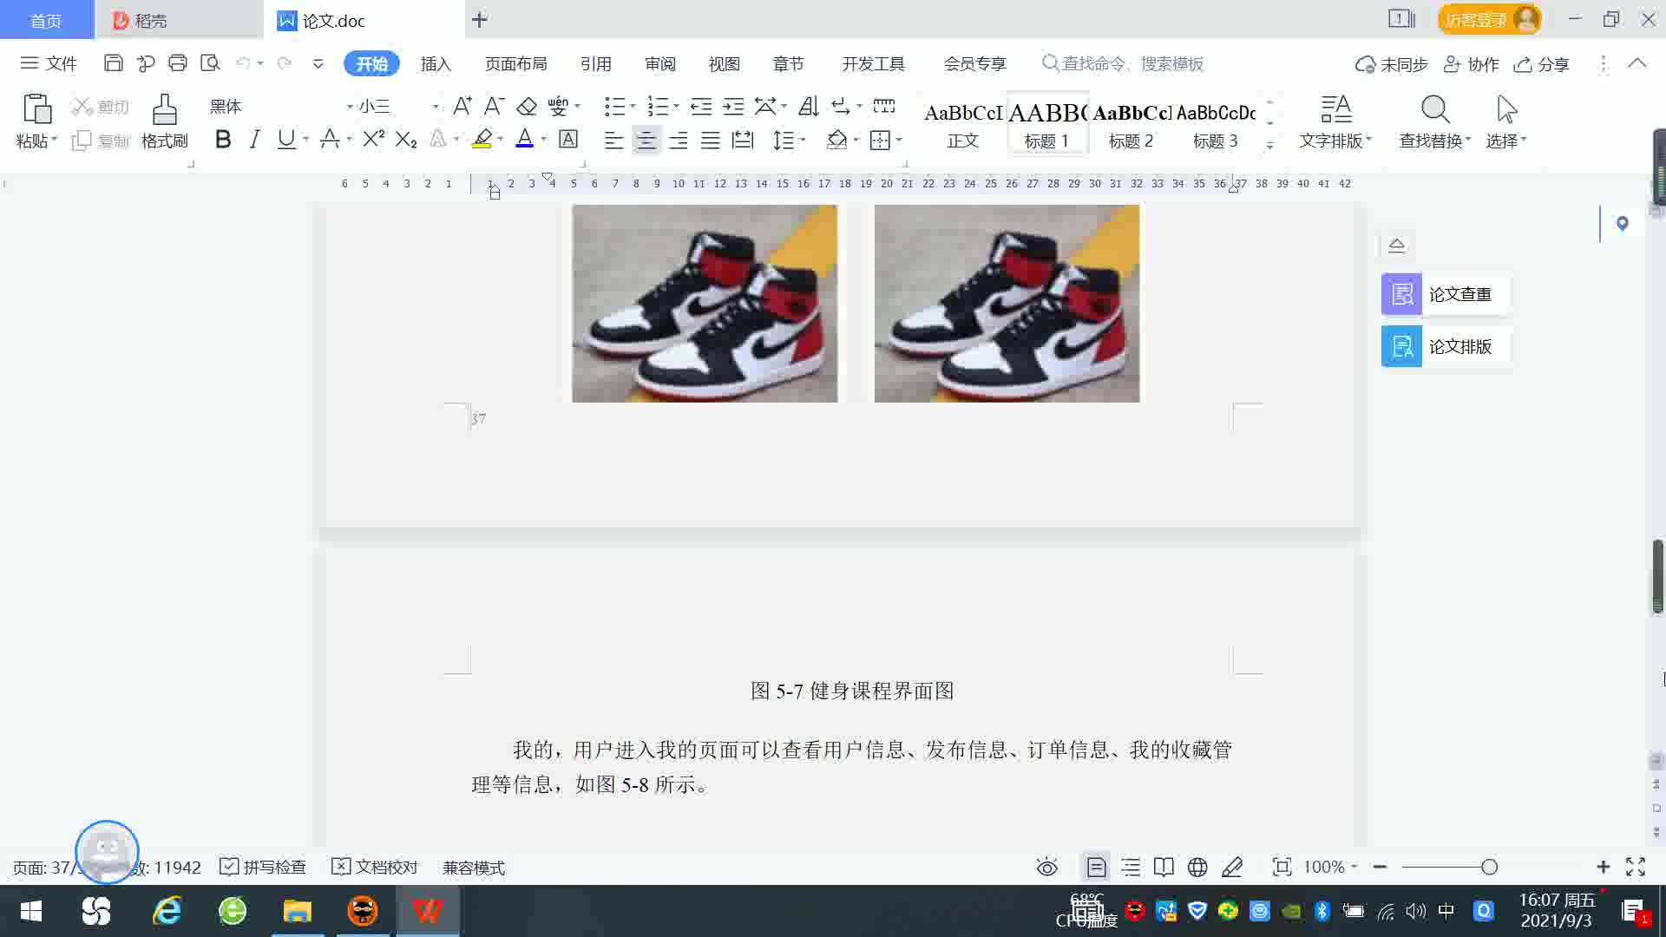Open the 文件 menu
The image size is (1666, 937).
click(49, 63)
